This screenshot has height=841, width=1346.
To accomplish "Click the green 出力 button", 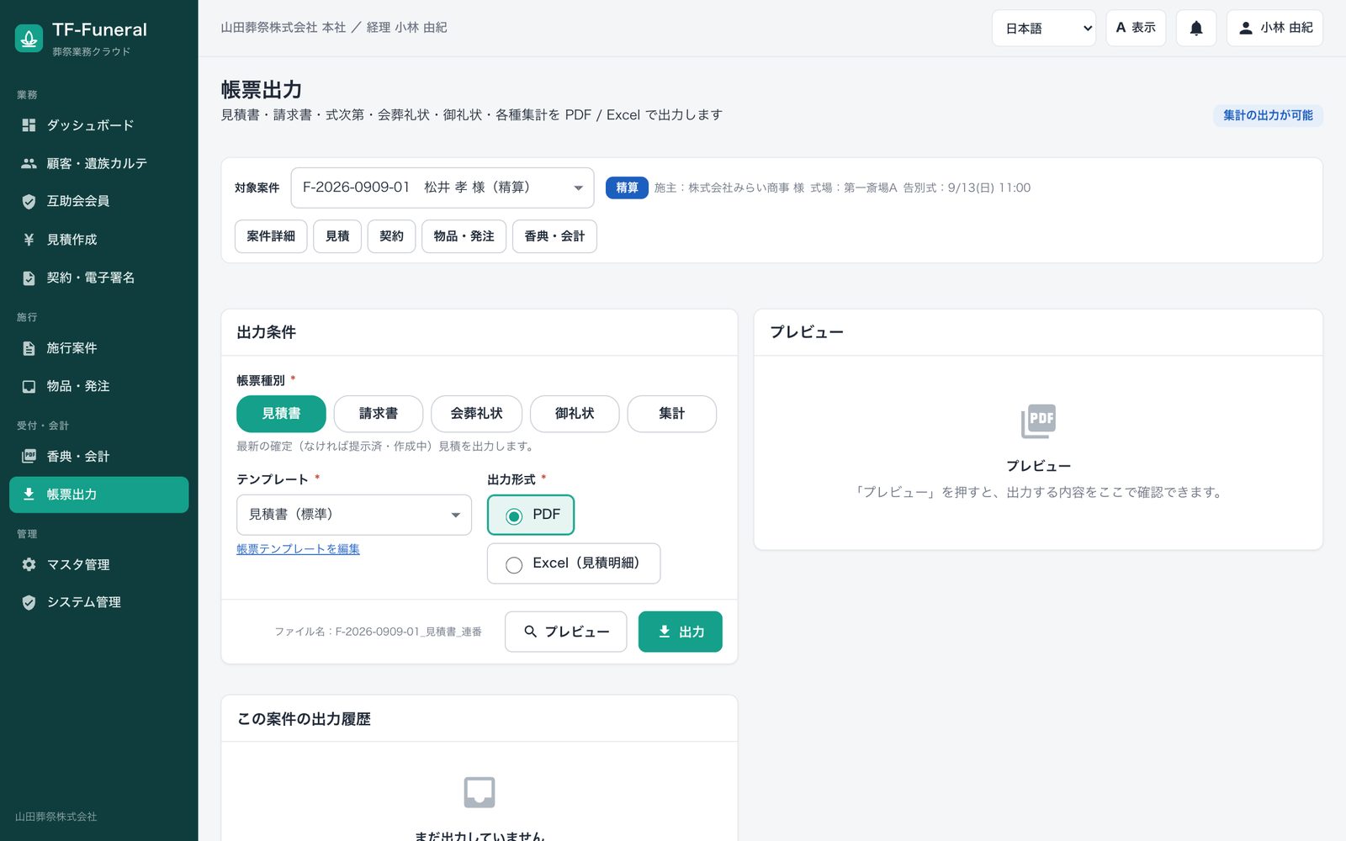I will point(681,632).
